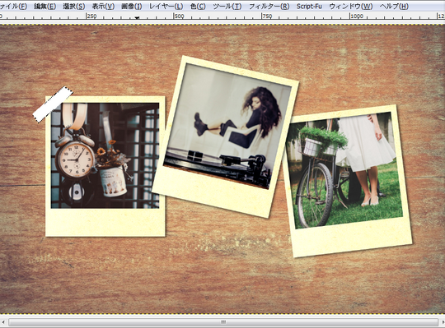This screenshot has height=328, width=445.
Task: Open the ファイル(F) menu
Action: coord(13,7)
